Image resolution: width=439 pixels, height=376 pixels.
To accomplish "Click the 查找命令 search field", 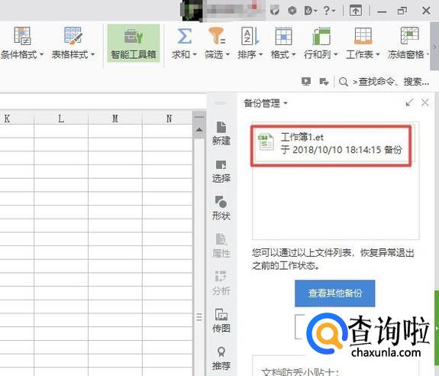I will click(390, 82).
